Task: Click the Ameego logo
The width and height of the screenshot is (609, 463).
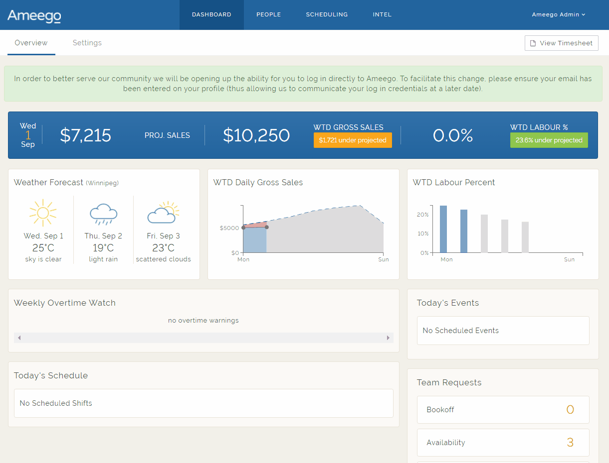Action: pos(34,16)
